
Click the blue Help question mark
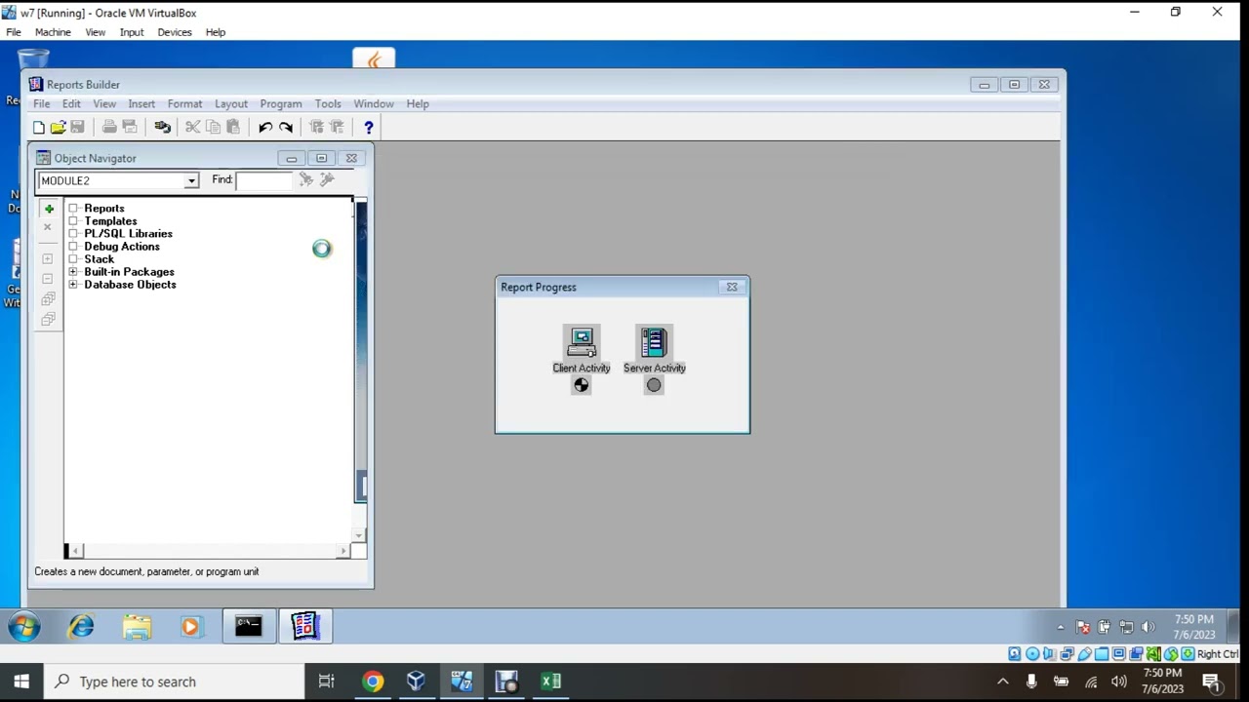click(x=368, y=127)
